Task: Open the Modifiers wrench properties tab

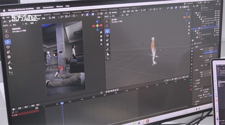Action: (192, 71)
